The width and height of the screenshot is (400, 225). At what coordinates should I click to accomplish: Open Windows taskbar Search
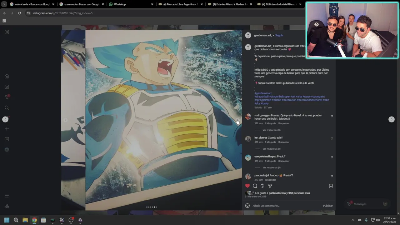pyautogui.click(x=16, y=220)
